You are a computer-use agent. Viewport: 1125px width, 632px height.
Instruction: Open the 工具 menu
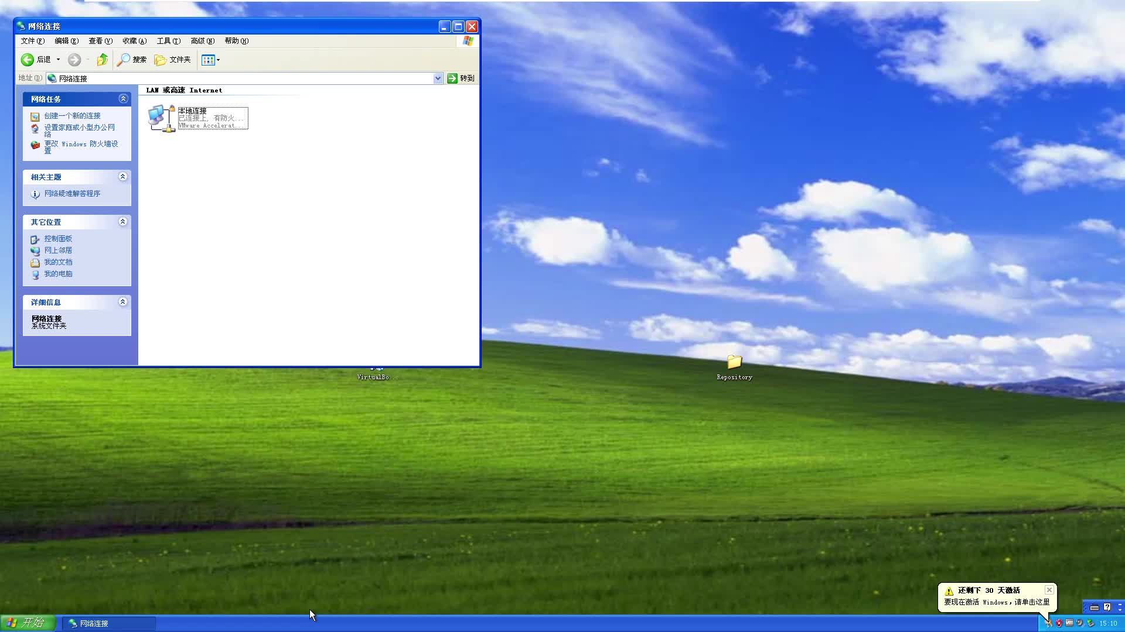coord(168,41)
